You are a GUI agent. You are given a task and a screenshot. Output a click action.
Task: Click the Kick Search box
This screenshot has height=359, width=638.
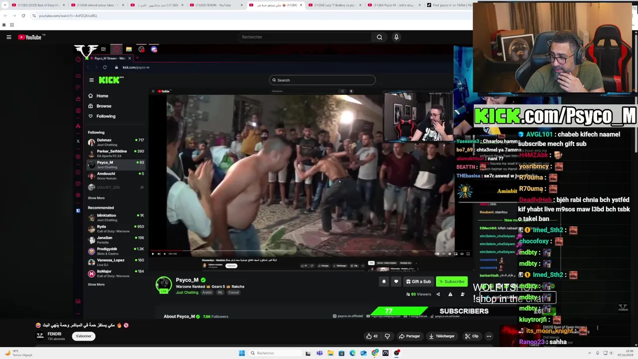point(322,80)
